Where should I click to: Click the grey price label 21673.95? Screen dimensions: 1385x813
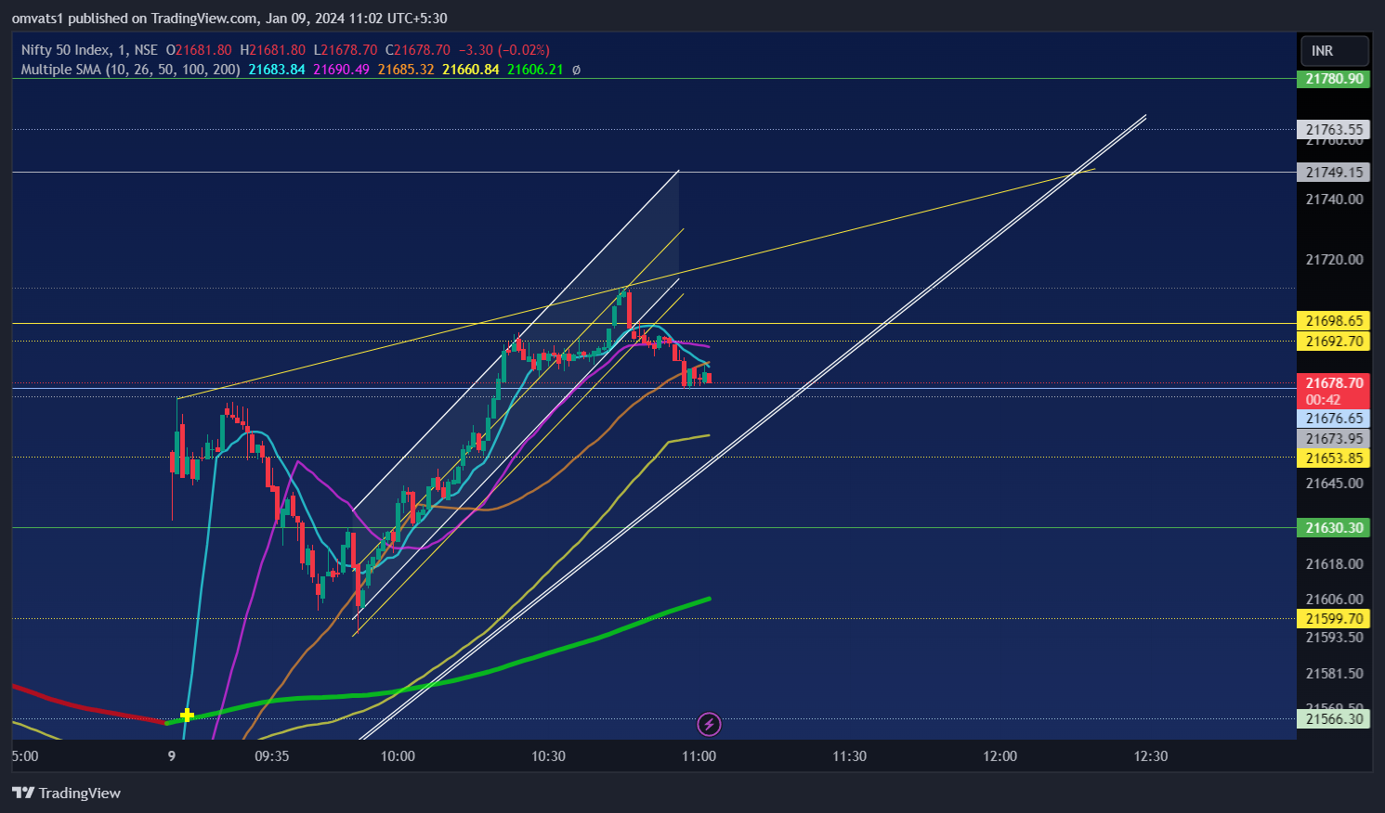[x=1334, y=439]
